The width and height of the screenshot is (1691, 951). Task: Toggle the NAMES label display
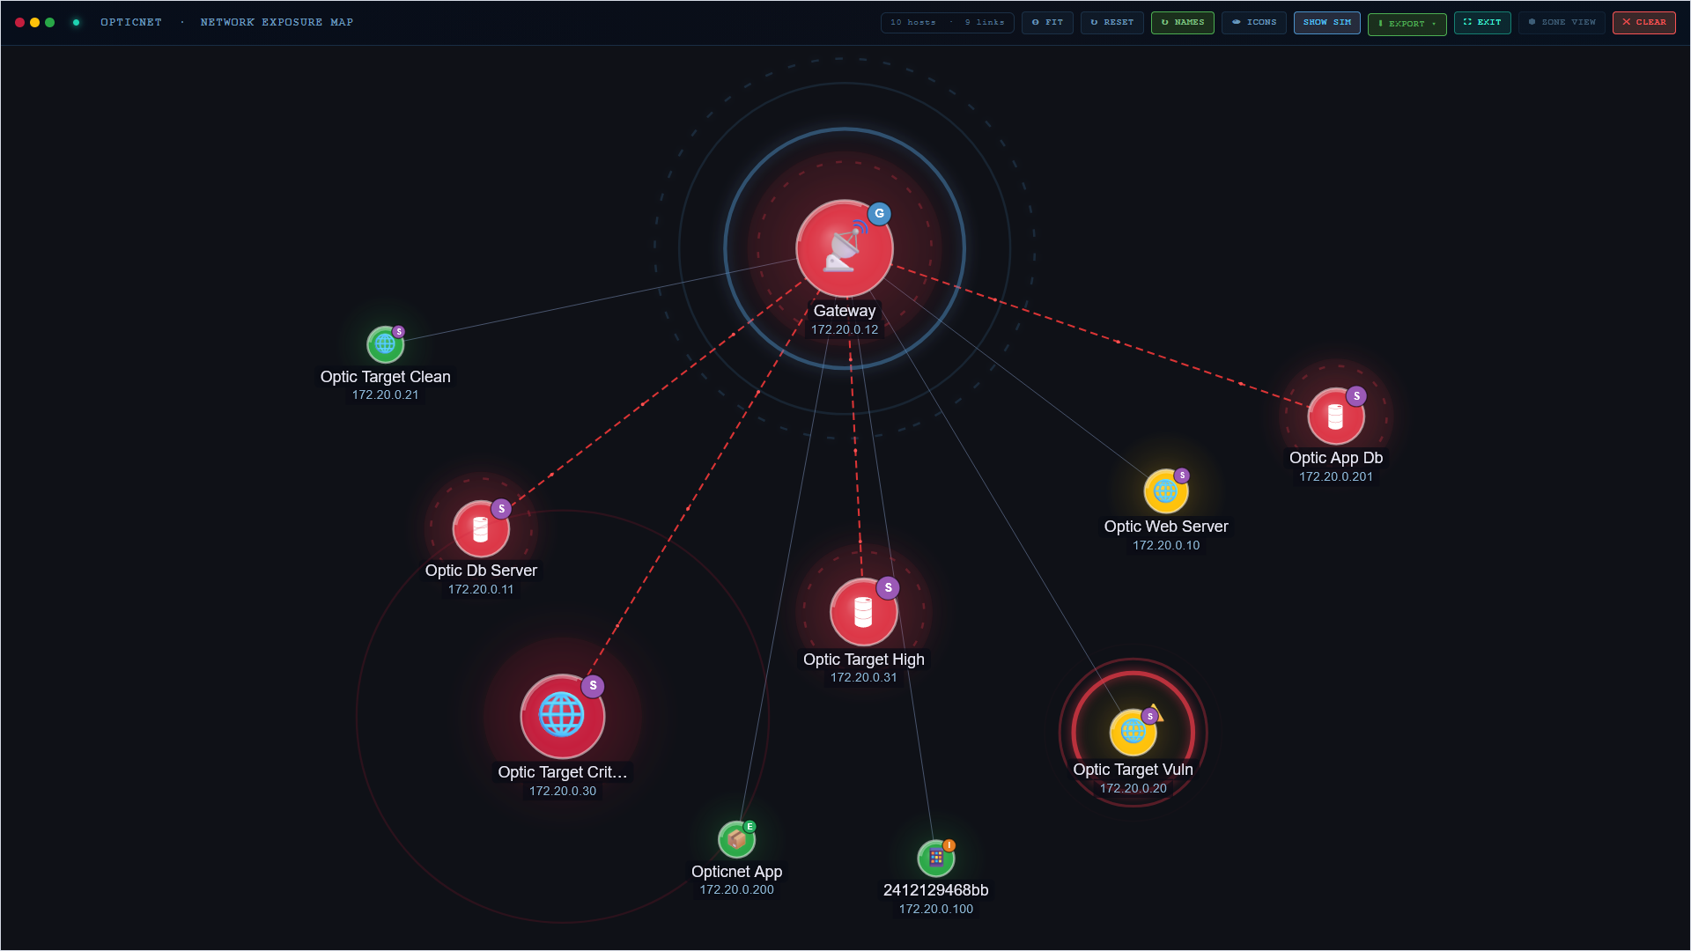pos(1182,23)
